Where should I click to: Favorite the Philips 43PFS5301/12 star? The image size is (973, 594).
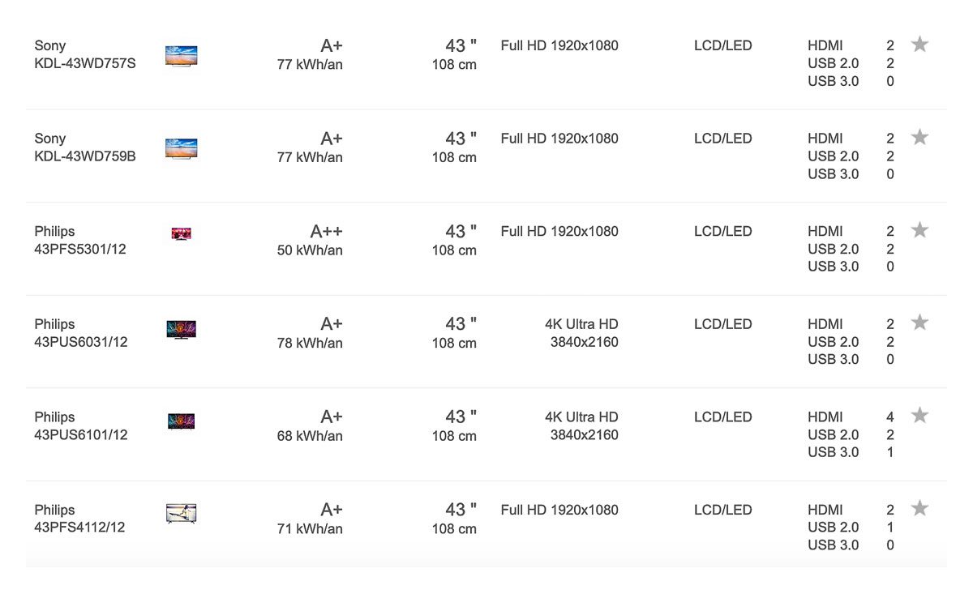point(919,230)
